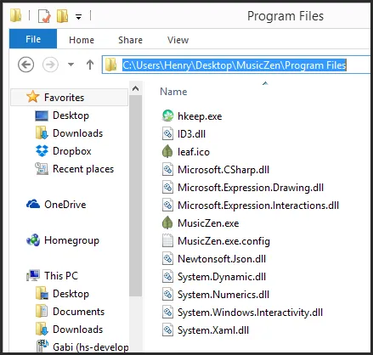Click the System.Numerics.dll icon
Viewport: 373px width, 355px height.
click(x=167, y=294)
